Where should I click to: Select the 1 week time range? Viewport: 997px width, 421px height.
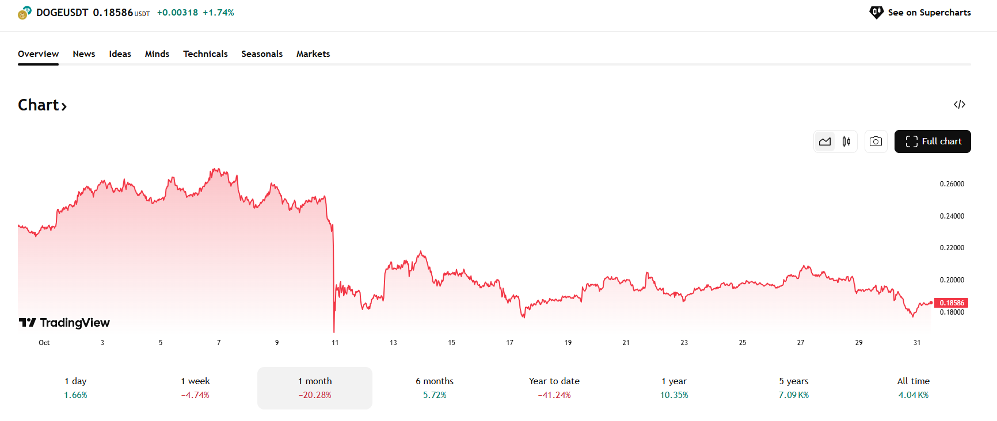pos(195,388)
